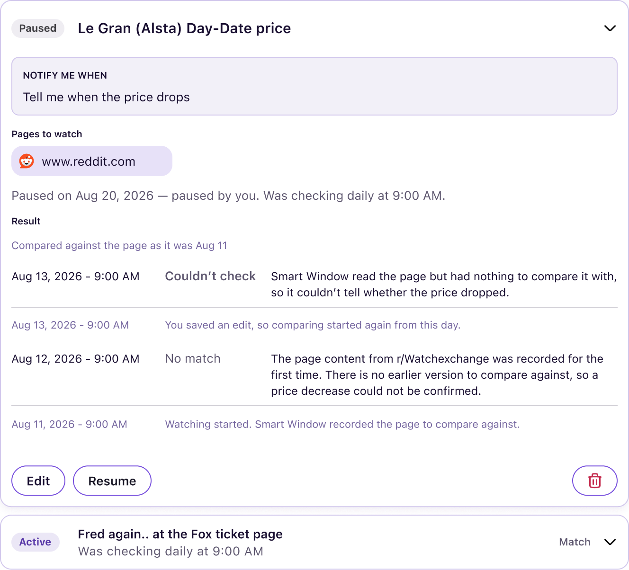The image size is (629, 570).
Task: Select the Notify Me When prompt box
Action: point(314,86)
